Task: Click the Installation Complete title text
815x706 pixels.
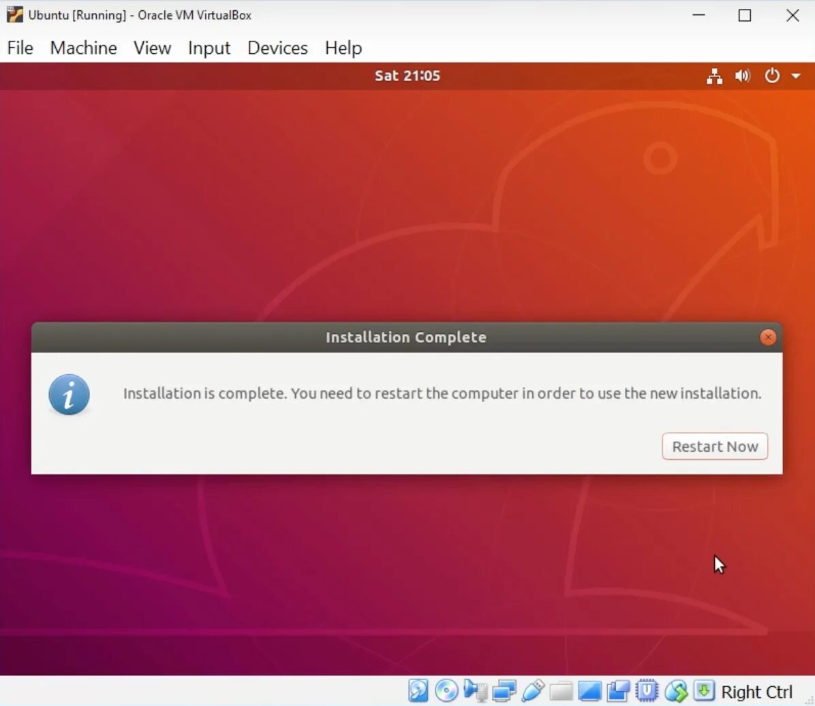Action: (406, 337)
